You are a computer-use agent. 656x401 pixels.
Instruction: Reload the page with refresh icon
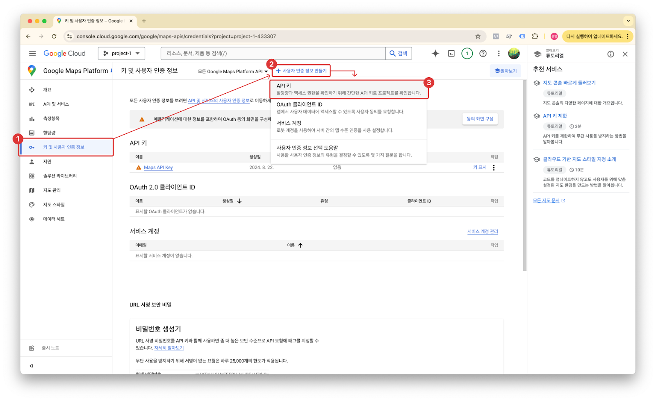(54, 36)
